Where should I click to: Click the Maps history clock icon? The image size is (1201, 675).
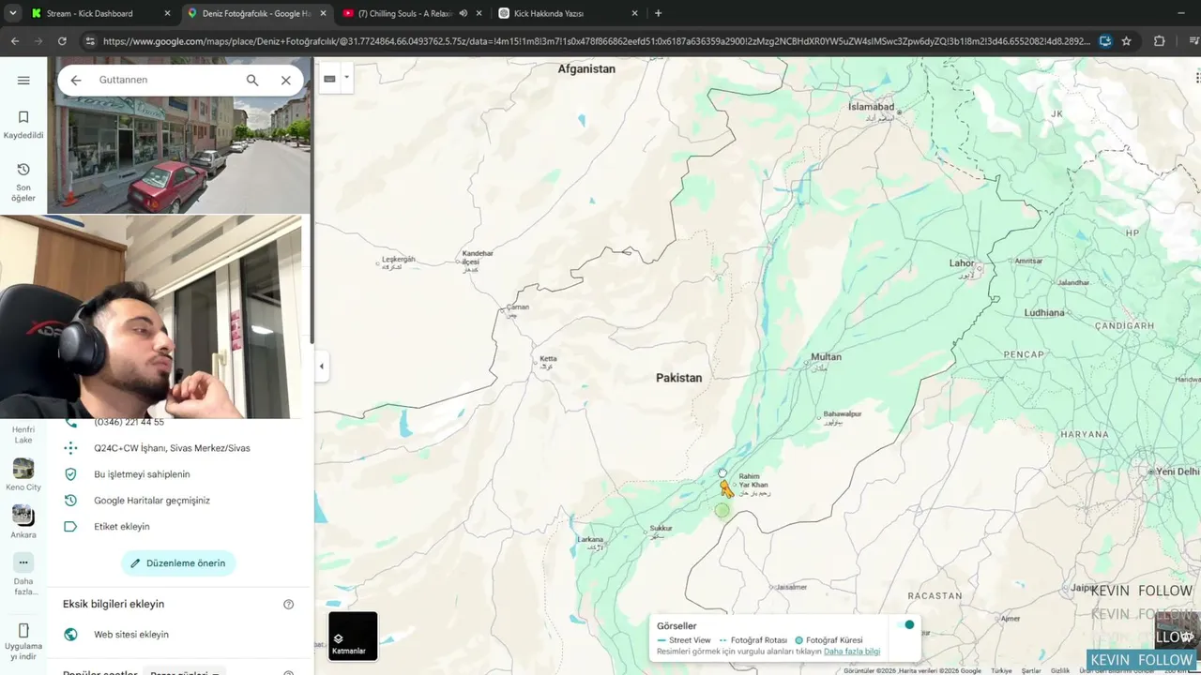[x=70, y=501]
